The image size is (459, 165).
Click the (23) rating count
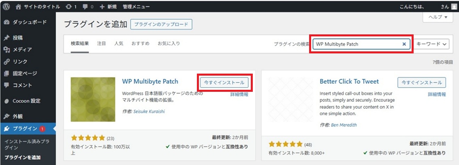[110, 138]
